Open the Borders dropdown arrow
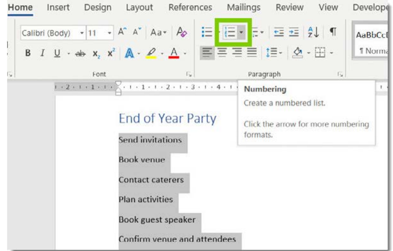The width and height of the screenshot is (393, 251). [331, 53]
